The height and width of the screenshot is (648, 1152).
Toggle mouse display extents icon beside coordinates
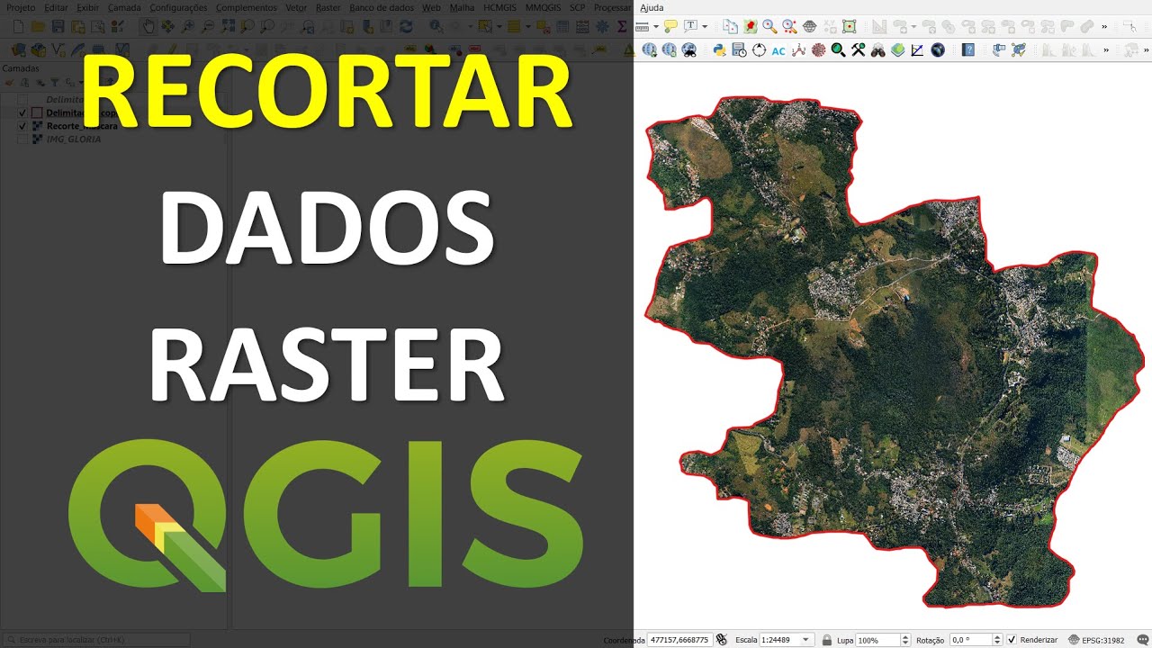point(721,639)
